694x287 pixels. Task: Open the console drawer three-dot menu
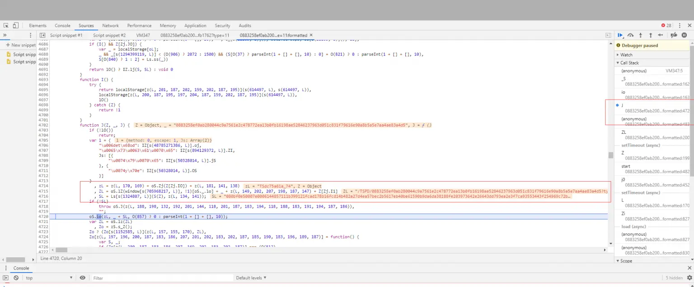point(5,268)
